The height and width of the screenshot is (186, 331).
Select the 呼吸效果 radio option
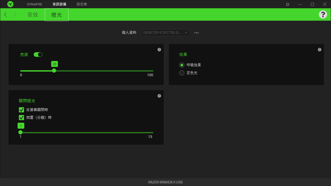[182, 65]
